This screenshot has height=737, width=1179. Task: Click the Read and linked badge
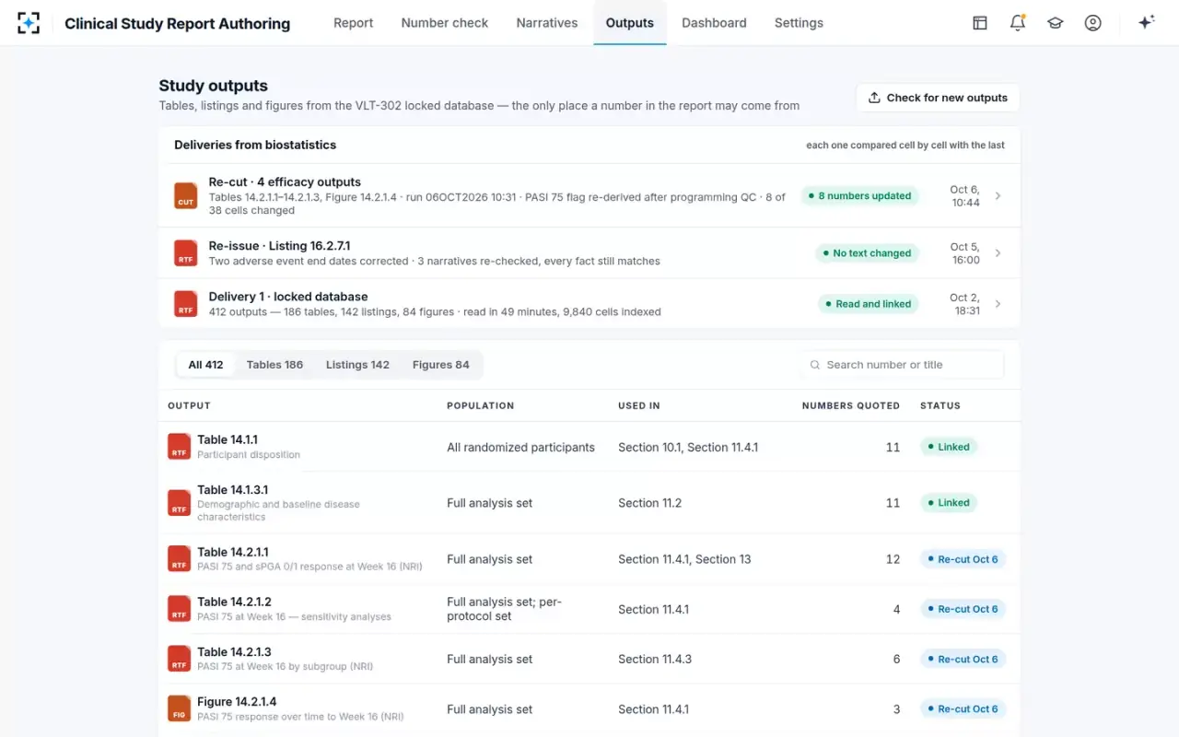pyautogui.click(x=868, y=304)
